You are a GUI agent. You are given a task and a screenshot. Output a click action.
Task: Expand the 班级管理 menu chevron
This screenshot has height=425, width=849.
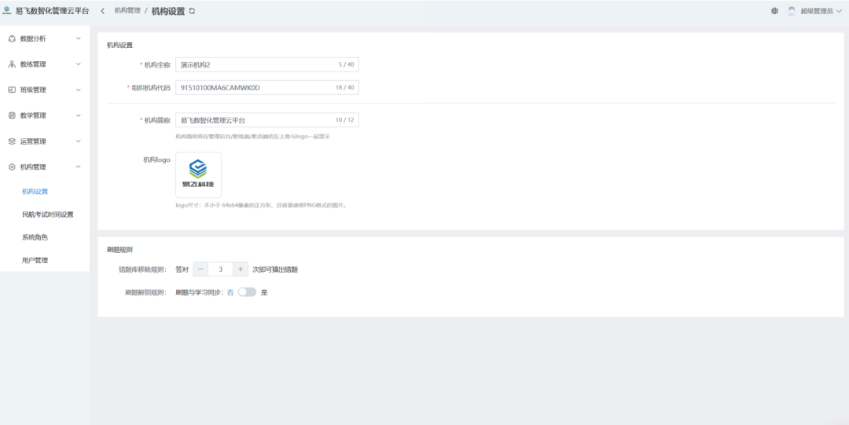[x=78, y=90]
